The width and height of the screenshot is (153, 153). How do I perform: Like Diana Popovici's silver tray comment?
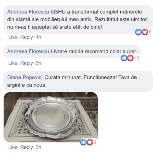[13, 147]
